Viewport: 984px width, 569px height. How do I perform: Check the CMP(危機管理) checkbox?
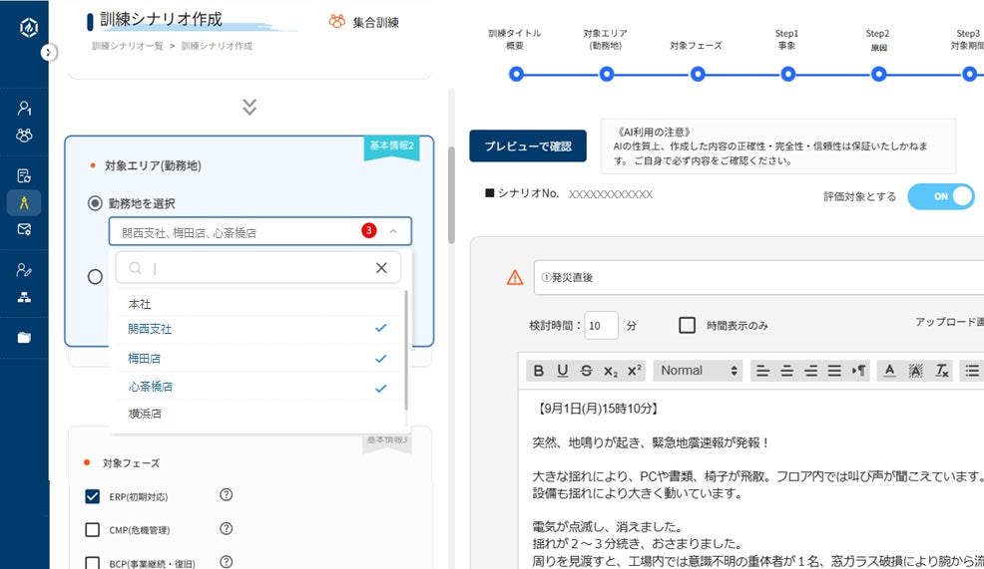[x=93, y=529]
